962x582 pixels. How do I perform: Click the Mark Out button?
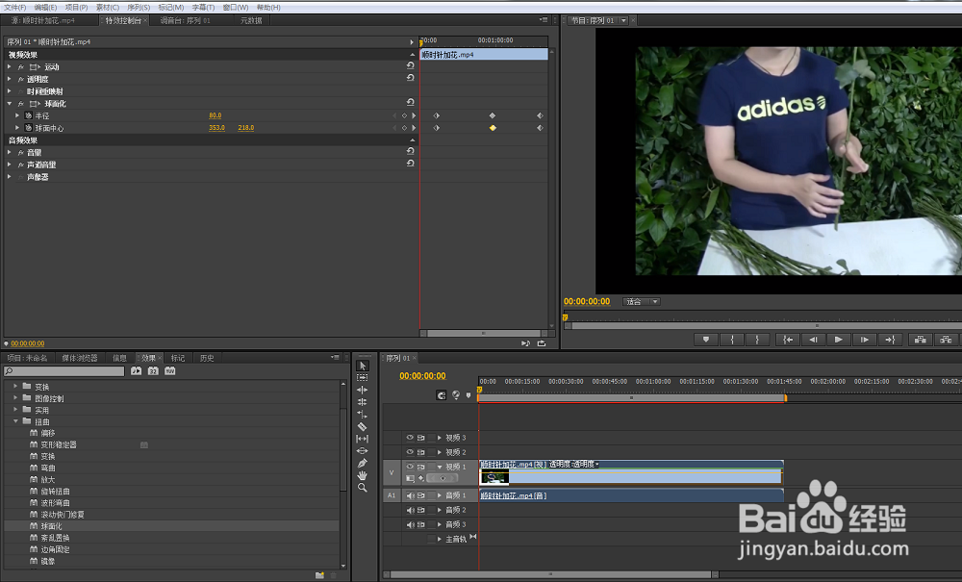click(x=757, y=340)
